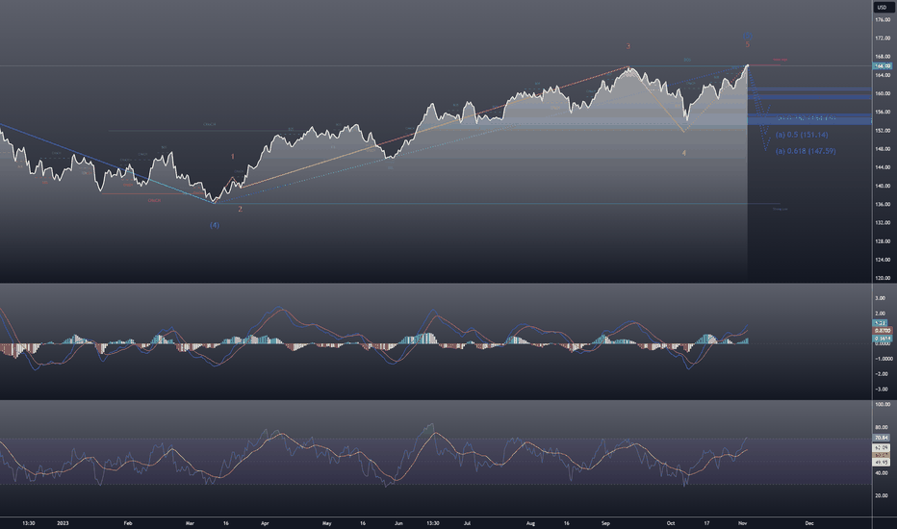Select the (a) 0.618 (147.59) Fibonacci label

click(806, 151)
